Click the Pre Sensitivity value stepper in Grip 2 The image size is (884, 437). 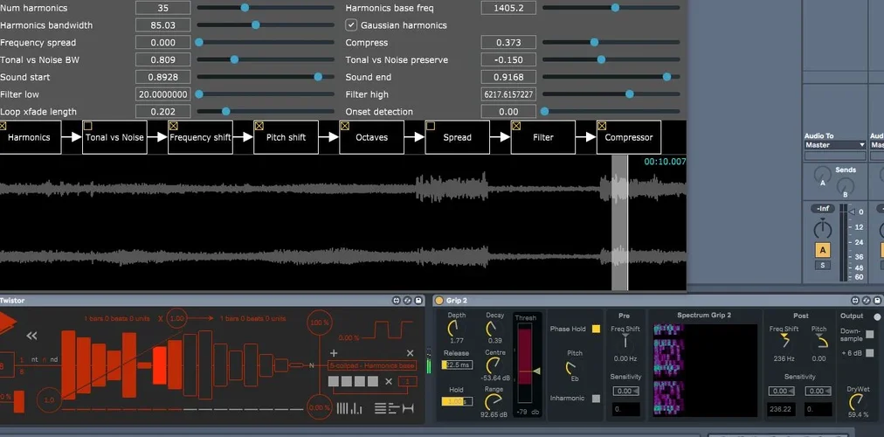[x=625, y=392]
